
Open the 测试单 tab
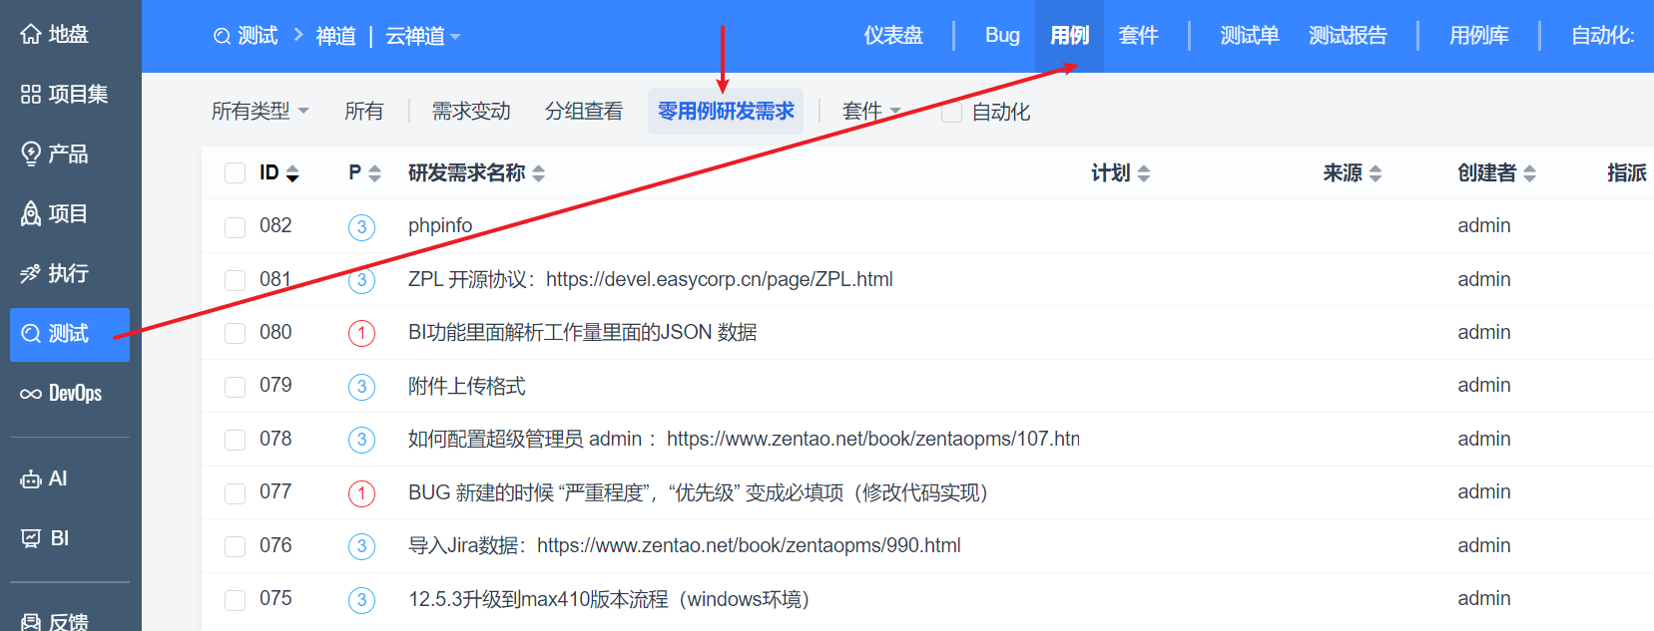pos(1250,36)
